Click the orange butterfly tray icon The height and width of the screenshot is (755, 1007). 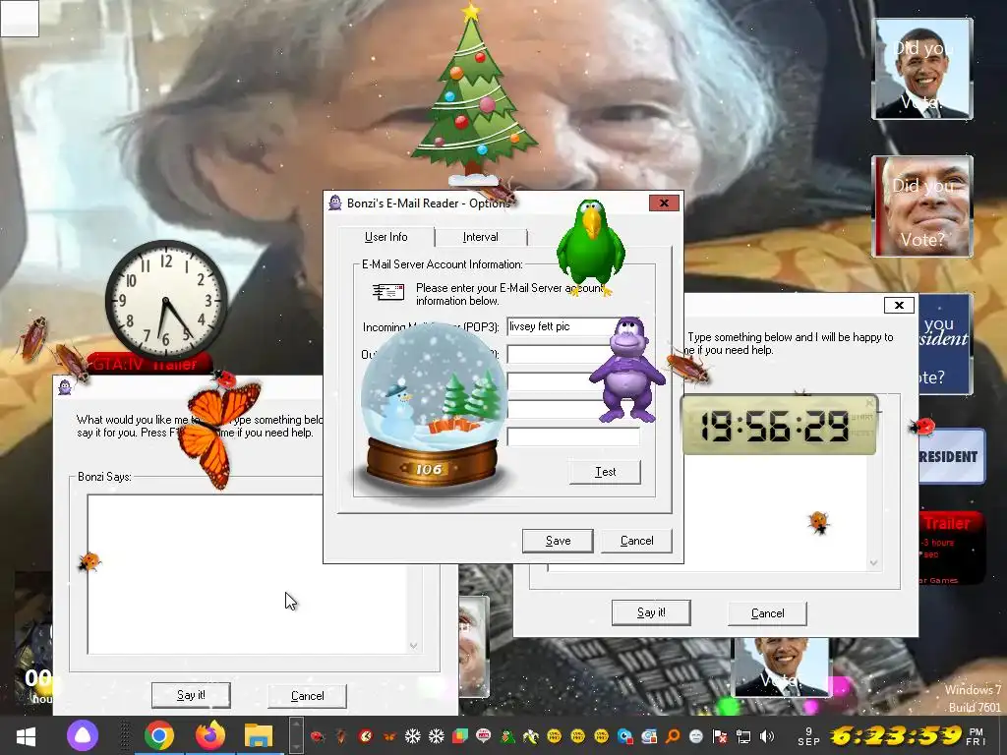point(389,735)
